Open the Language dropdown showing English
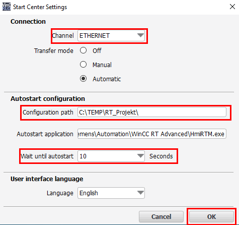Screen dimensions: 239x225 (x=111, y=193)
